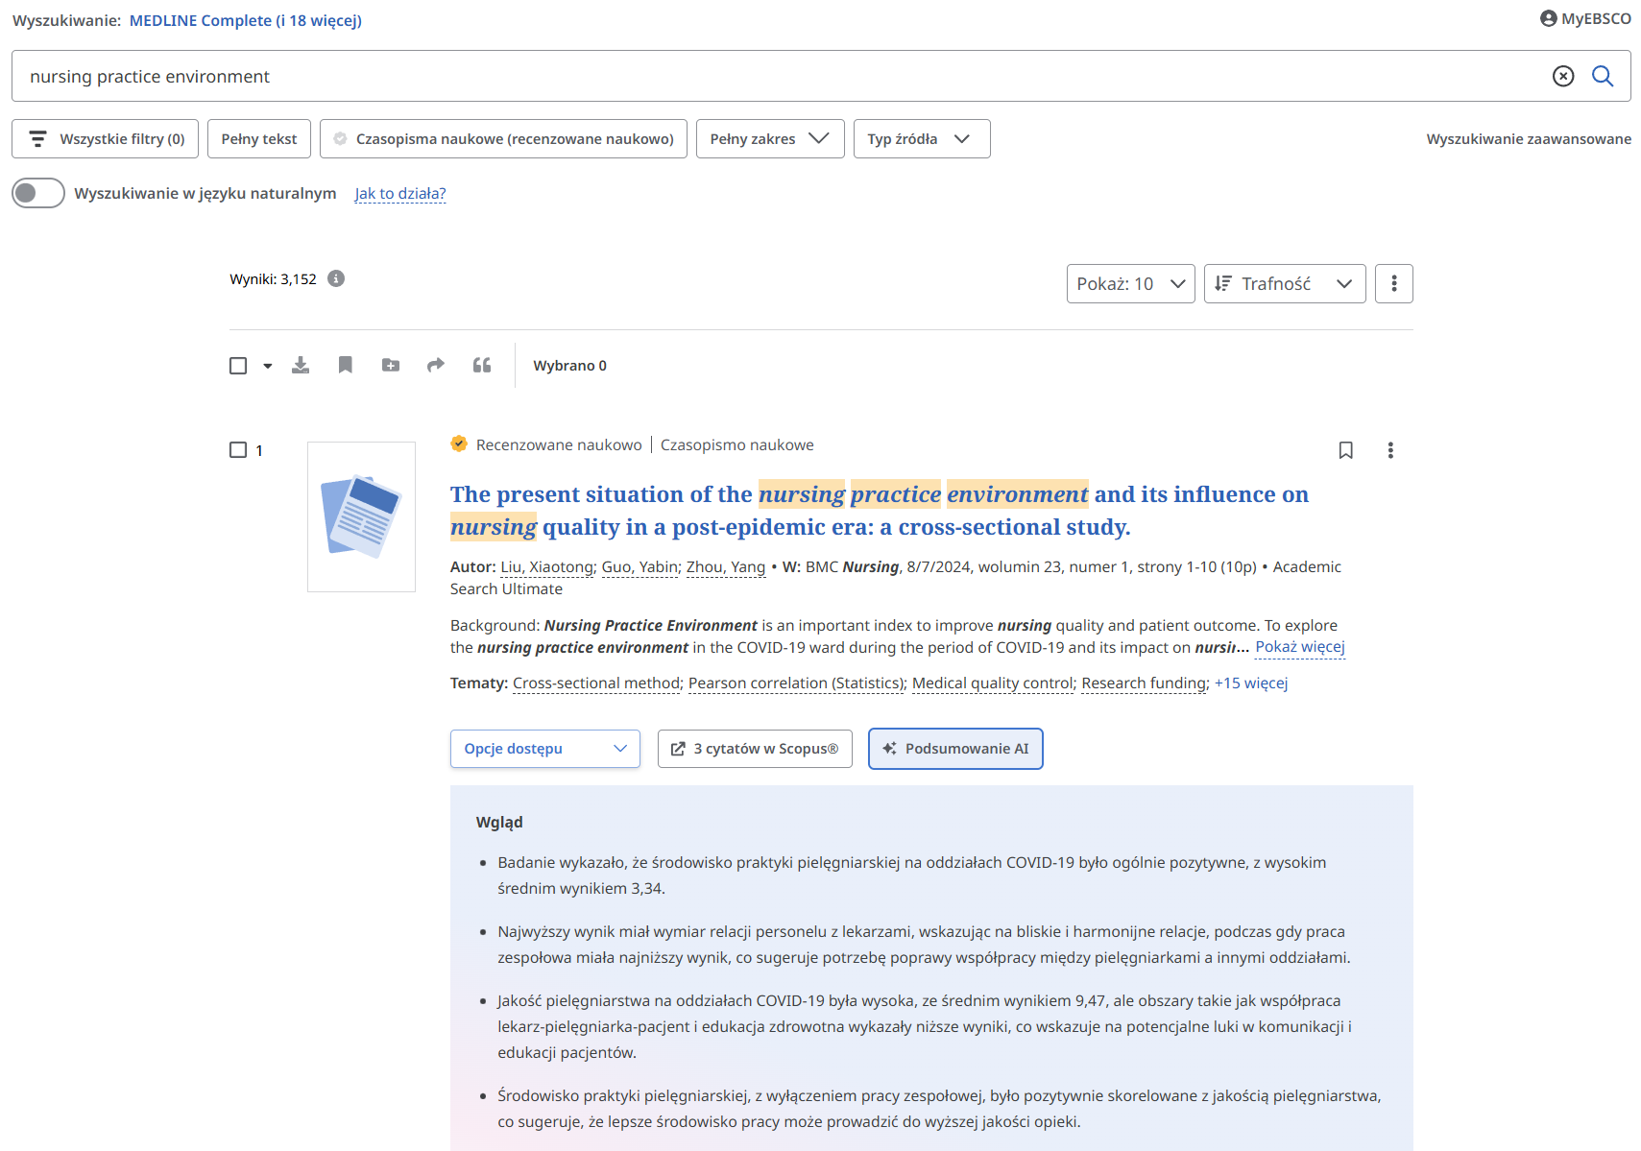
Task: Click the share arrow icon
Action: [436, 365]
